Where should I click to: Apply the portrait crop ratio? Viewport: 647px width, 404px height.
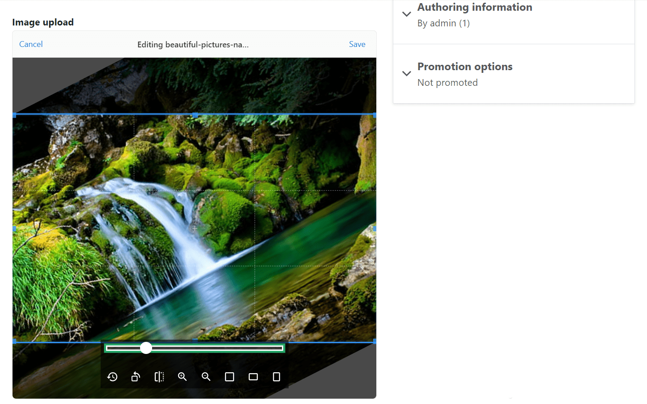pos(276,377)
